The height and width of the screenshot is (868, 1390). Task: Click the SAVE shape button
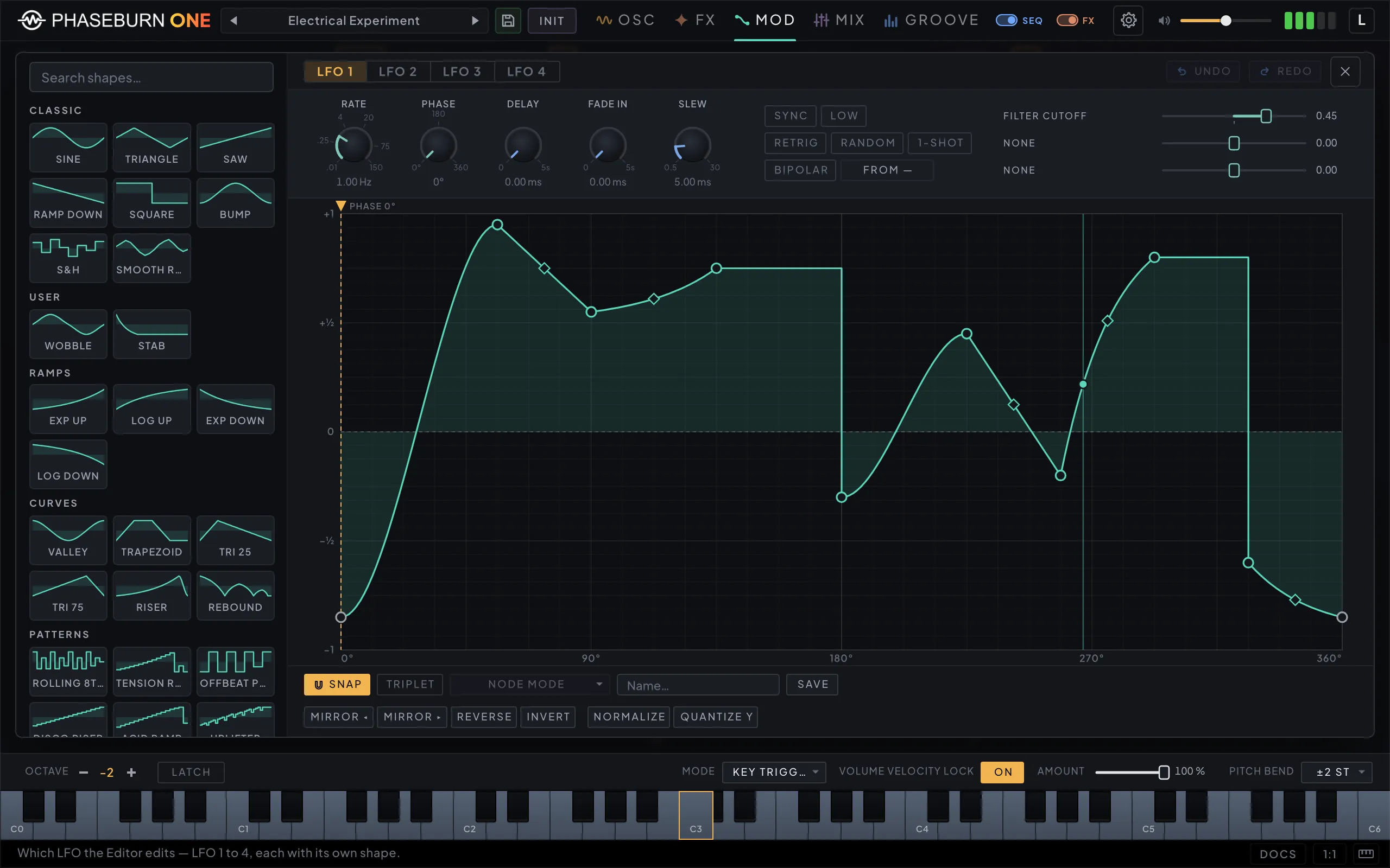tap(812, 684)
